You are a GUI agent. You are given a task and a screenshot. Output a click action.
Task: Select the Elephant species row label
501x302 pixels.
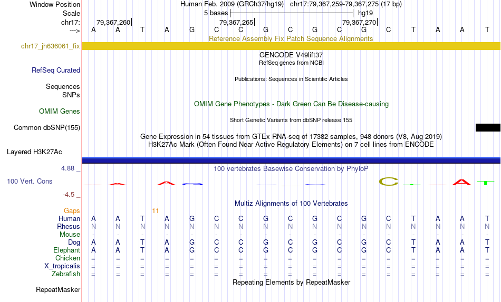67,250
